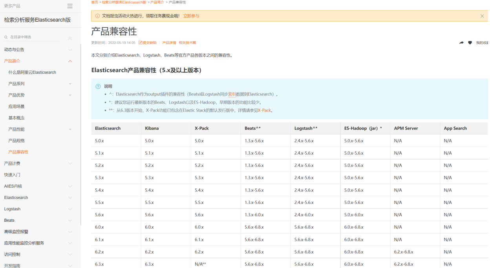
Task: Open the 基本概念 sidebar item
Action: tap(16, 118)
